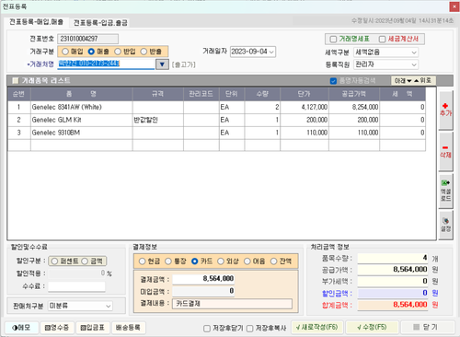This screenshot has width=460, height=337.
Task: Click the 미입금액 field
Action: point(203,291)
